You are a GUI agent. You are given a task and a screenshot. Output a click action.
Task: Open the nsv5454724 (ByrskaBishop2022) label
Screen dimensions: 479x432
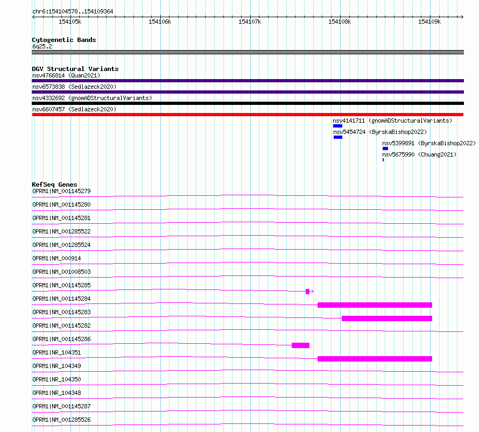(x=380, y=132)
